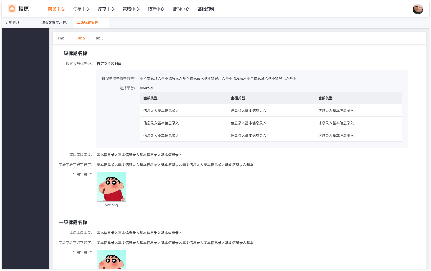Image resolution: width=431 pixels, height=271 pixels.
Task: Select 策略中心 in the top bar
Action: coord(131,9)
